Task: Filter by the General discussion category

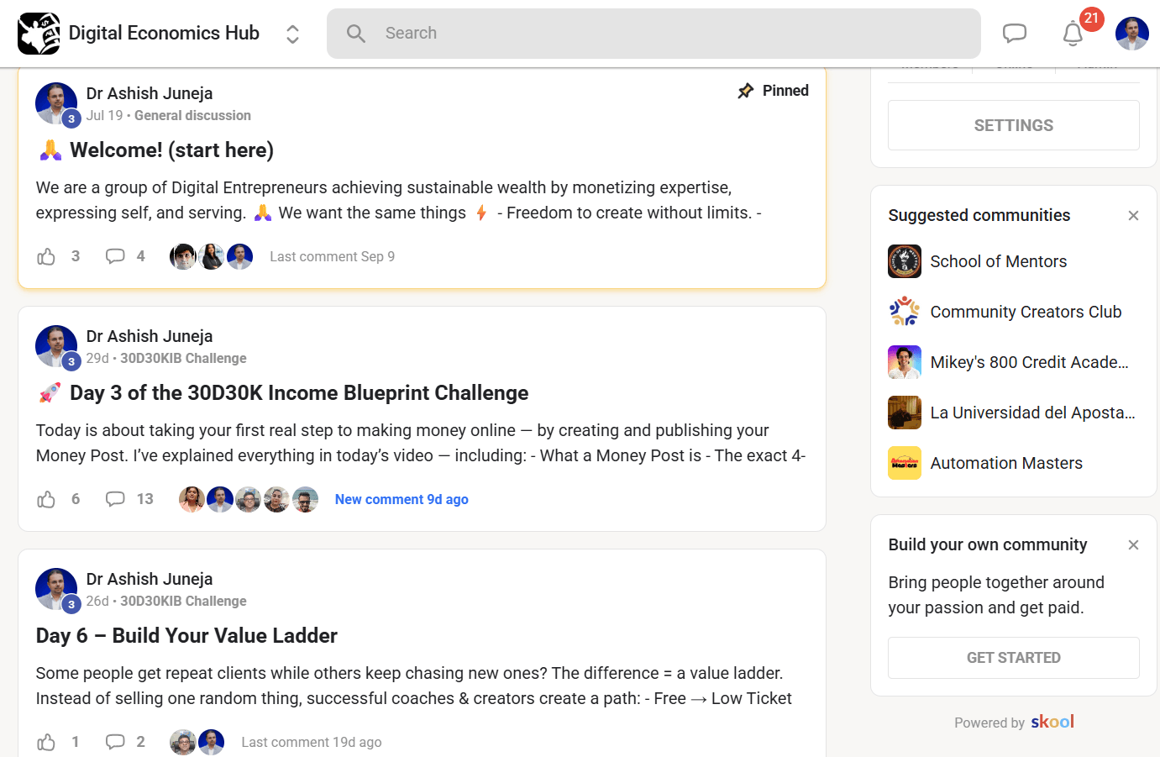Action: [x=192, y=116]
